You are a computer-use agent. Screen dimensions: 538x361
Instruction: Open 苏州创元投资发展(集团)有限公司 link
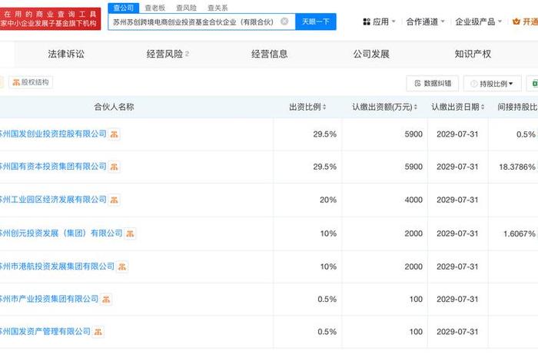[x=61, y=233]
